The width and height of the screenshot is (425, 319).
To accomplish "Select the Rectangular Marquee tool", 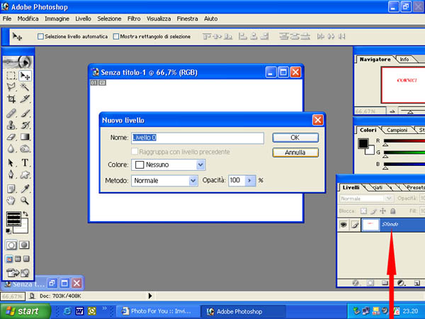I will coord(11,76).
